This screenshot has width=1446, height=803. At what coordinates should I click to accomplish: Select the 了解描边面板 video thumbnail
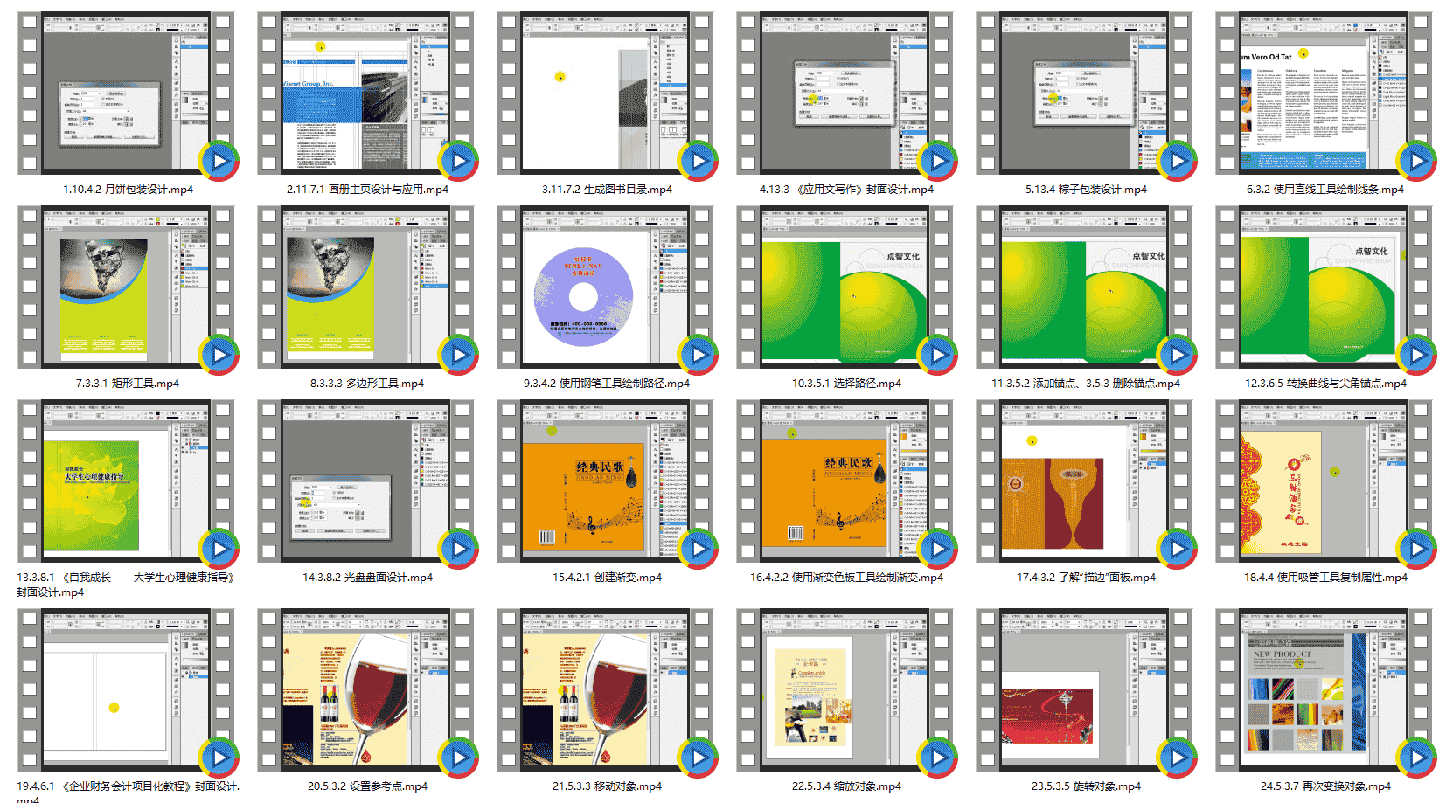(1085, 481)
